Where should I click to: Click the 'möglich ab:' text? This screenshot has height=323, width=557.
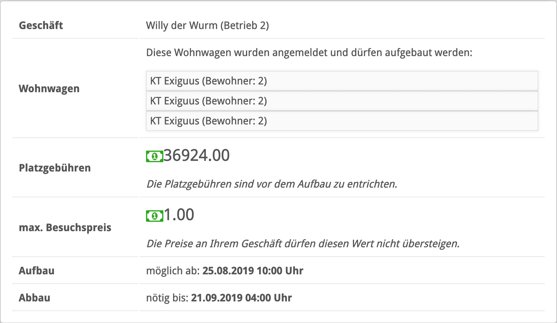(x=173, y=271)
